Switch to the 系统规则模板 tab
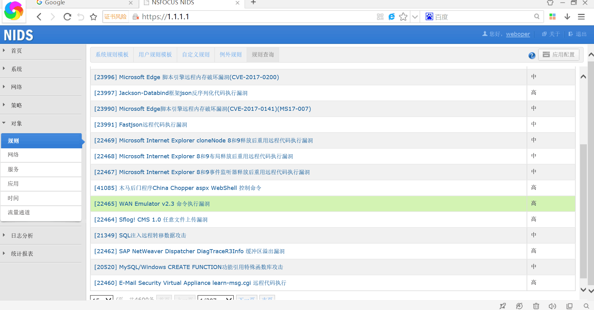Viewport: 594px width, 310px height. [112, 55]
